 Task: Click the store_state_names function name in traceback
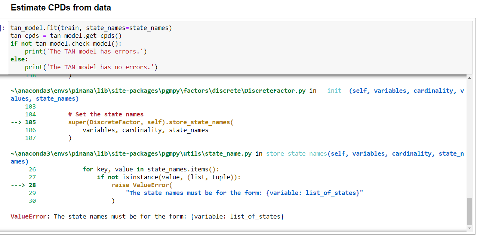pyautogui.click(x=296, y=154)
